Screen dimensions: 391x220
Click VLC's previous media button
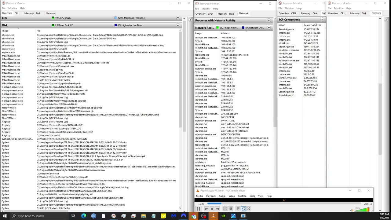click(206, 209)
